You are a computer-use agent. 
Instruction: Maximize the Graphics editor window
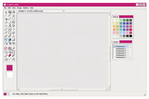pyautogui.click(x=141, y=5)
